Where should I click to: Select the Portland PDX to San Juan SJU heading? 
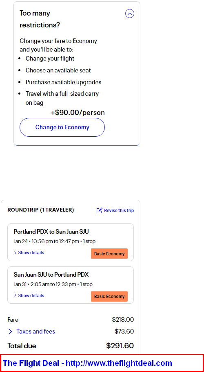tap(51, 232)
